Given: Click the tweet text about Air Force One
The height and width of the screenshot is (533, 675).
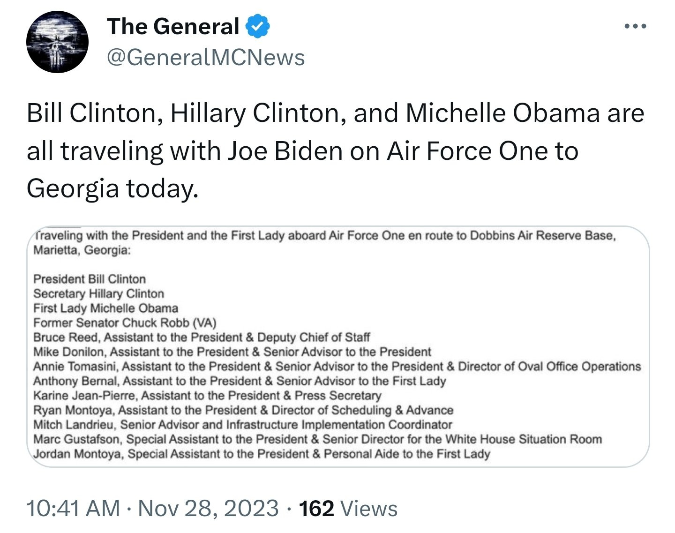Looking at the screenshot, I should 335,151.
